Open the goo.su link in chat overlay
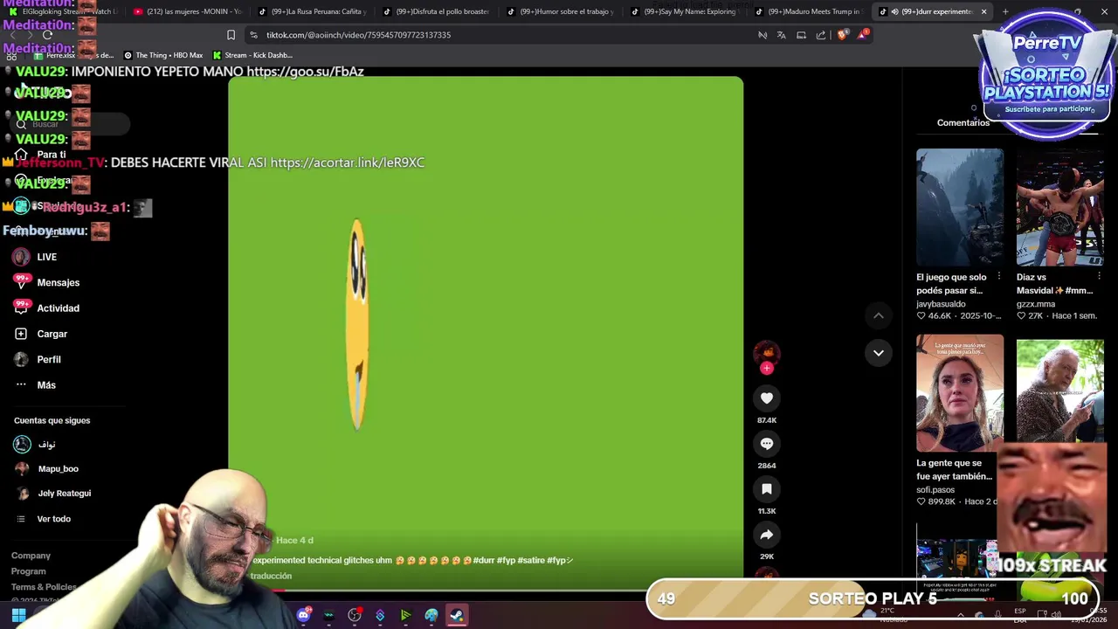1118x629 pixels. point(305,72)
